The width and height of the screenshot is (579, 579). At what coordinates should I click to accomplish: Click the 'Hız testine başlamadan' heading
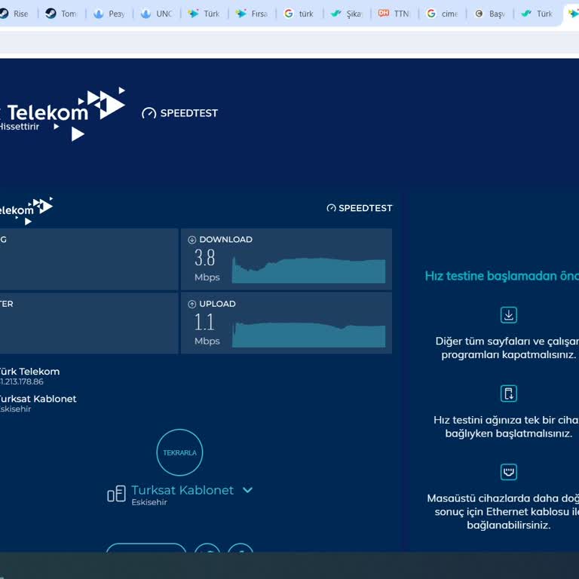pos(502,276)
